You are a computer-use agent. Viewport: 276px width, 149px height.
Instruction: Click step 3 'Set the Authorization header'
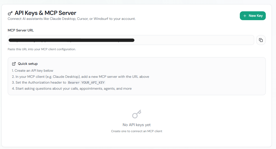39,83
